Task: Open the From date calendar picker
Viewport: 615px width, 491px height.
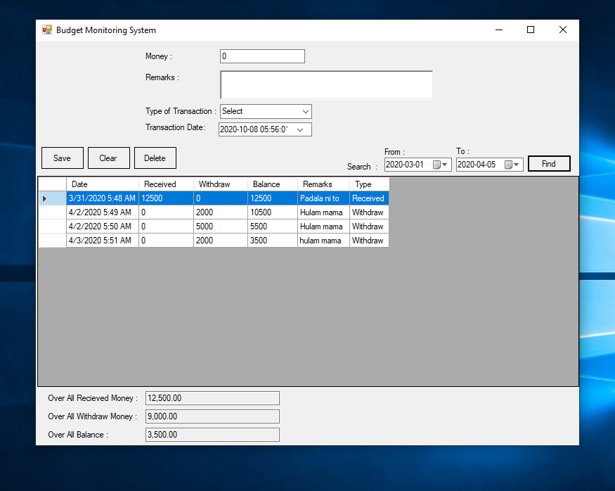Action: (x=441, y=165)
